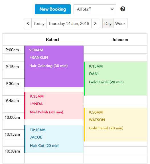150x164 pixels.
Task: Click the 10:15am time label
Action: coord(12,134)
